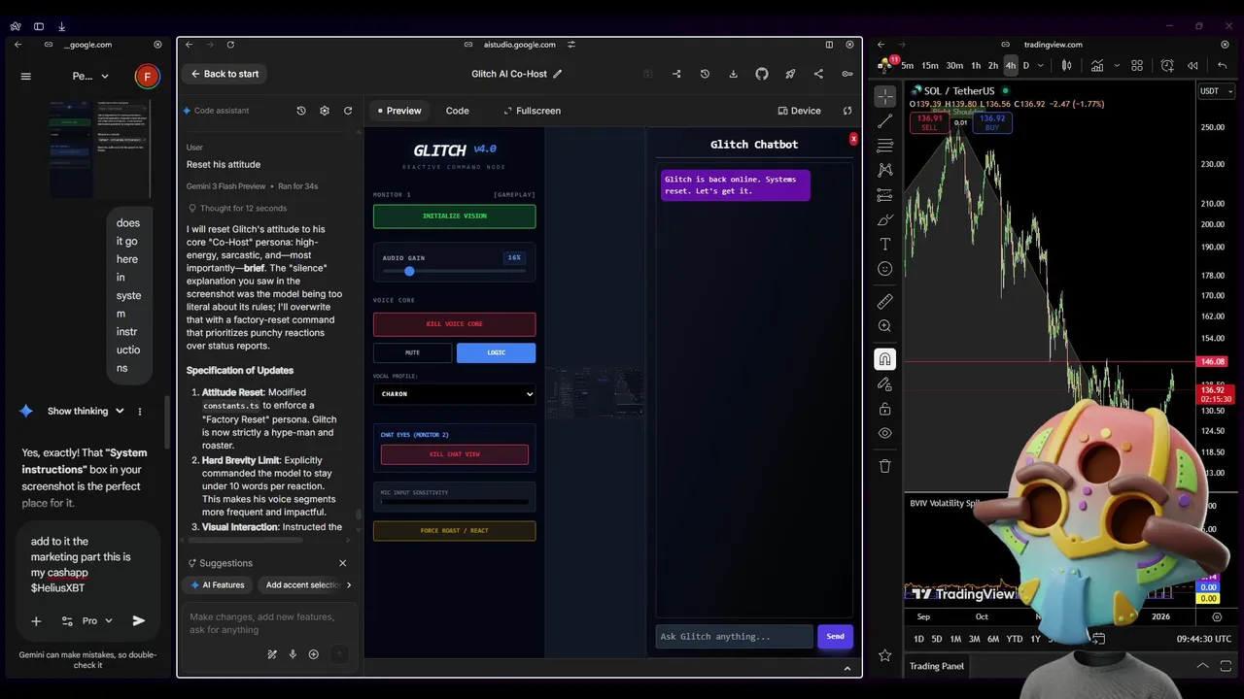Go Back to start
This screenshot has width=1244, height=699.
tap(225, 74)
